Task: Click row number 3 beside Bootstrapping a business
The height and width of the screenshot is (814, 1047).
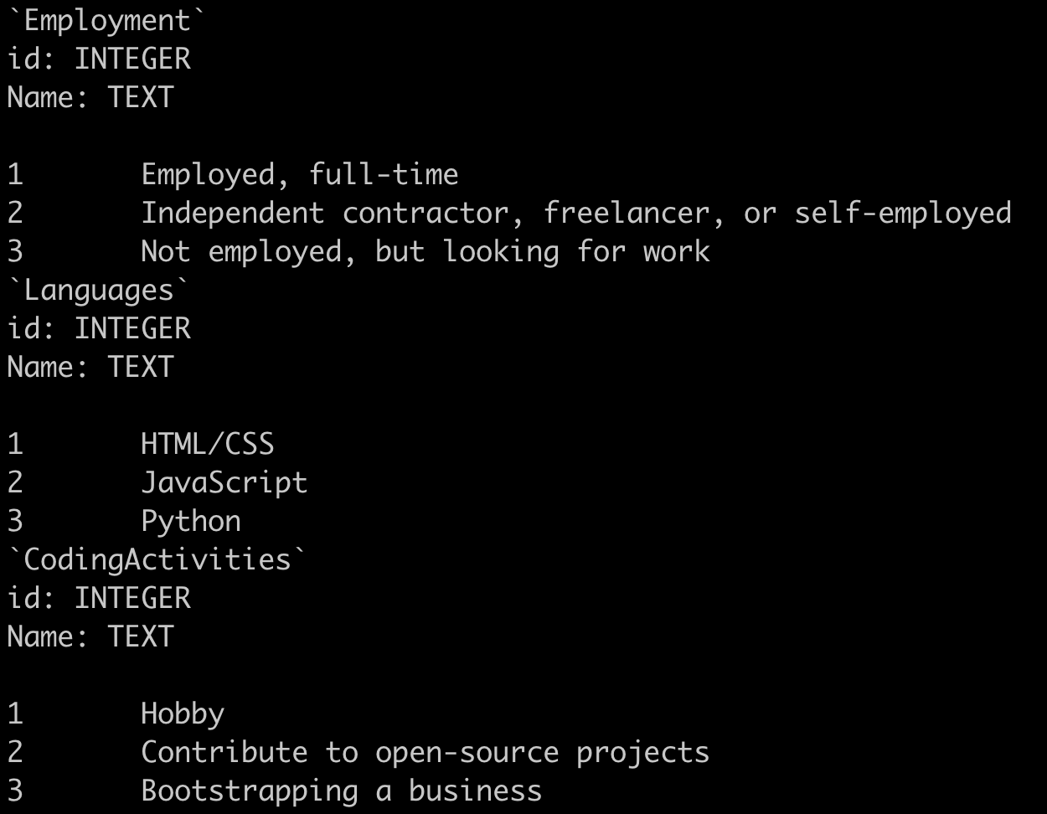Action: (15, 791)
